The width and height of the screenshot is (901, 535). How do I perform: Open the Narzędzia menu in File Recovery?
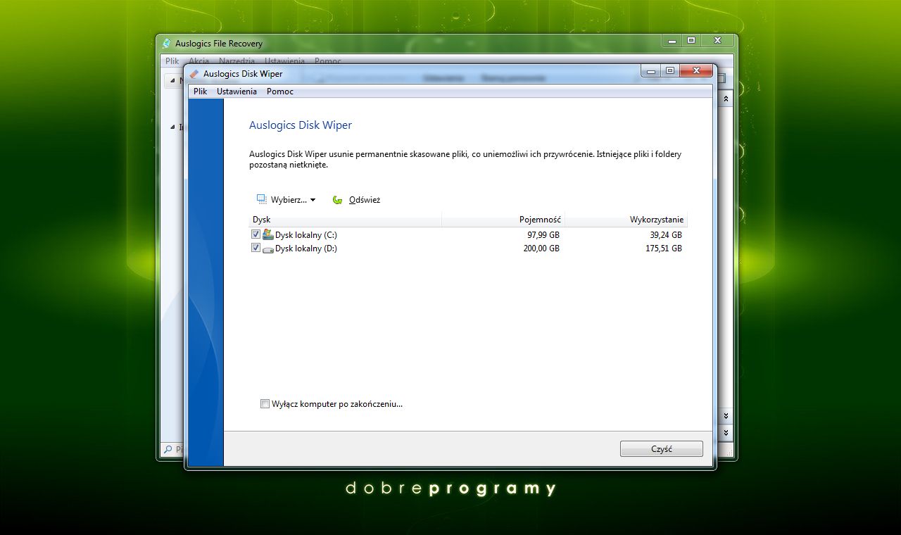pos(238,61)
